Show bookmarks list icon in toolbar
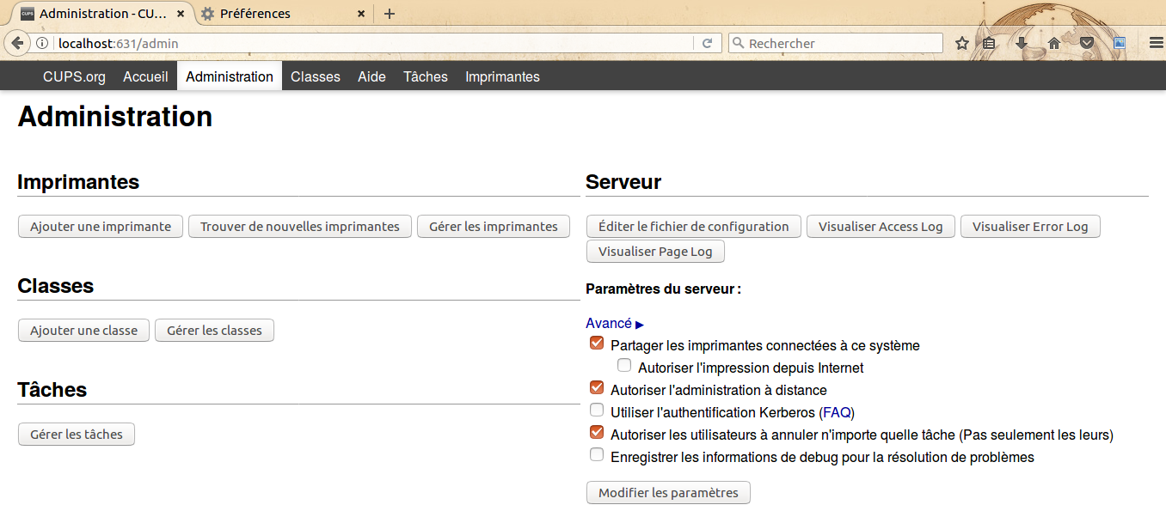Viewport: 1166px width, 523px height. pyautogui.click(x=990, y=43)
